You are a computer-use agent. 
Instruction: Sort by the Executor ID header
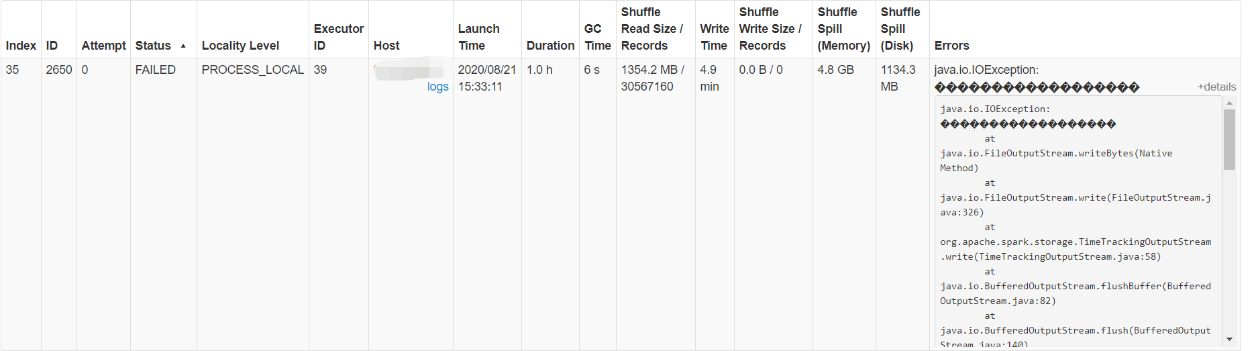pos(338,37)
